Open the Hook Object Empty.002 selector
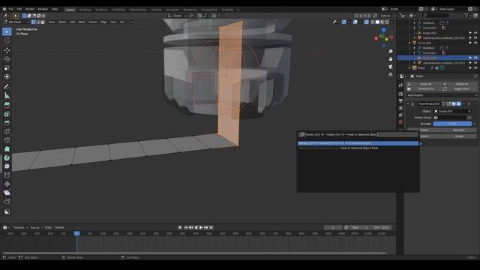The image size is (480, 270). click(x=453, y=112)
